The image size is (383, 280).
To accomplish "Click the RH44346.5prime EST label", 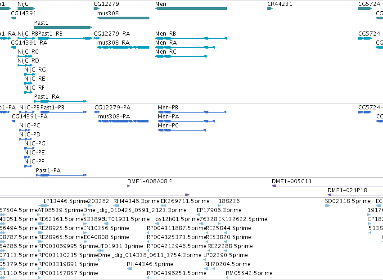I will (x=150, y=264).
